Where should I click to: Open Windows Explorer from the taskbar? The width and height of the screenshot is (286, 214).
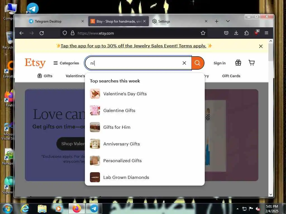42,209
